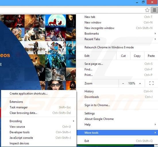Click the 100% zoom level value

132,83
